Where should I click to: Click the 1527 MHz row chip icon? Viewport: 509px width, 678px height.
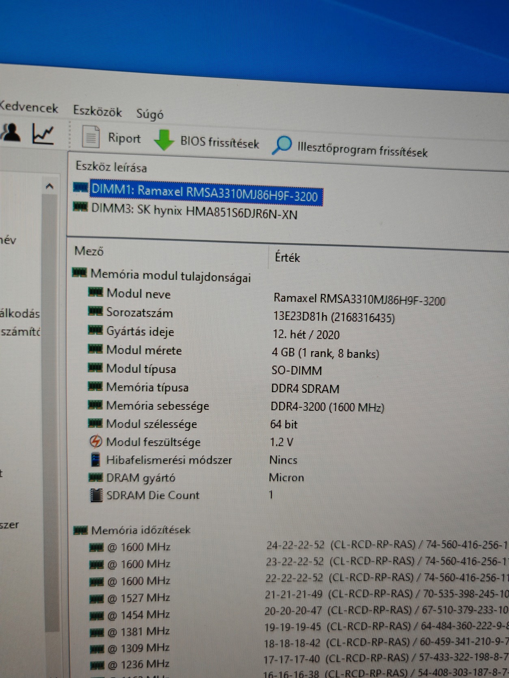pyautogui.click(x=96, y=599)
